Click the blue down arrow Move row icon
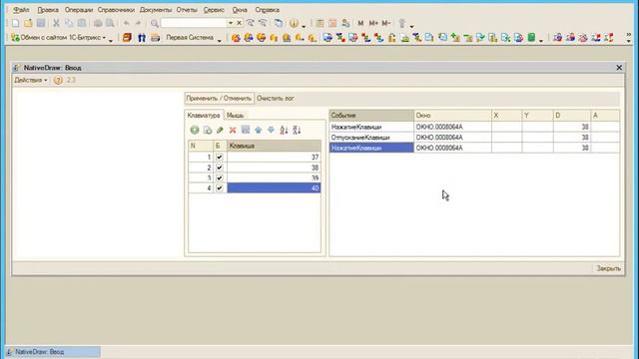This screenshot has width=639, height=359. 271,130
